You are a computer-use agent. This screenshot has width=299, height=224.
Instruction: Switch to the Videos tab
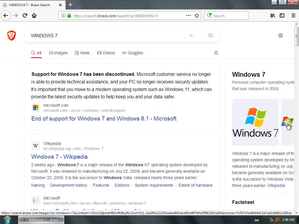pyautogui.click(x=106, y=53)
